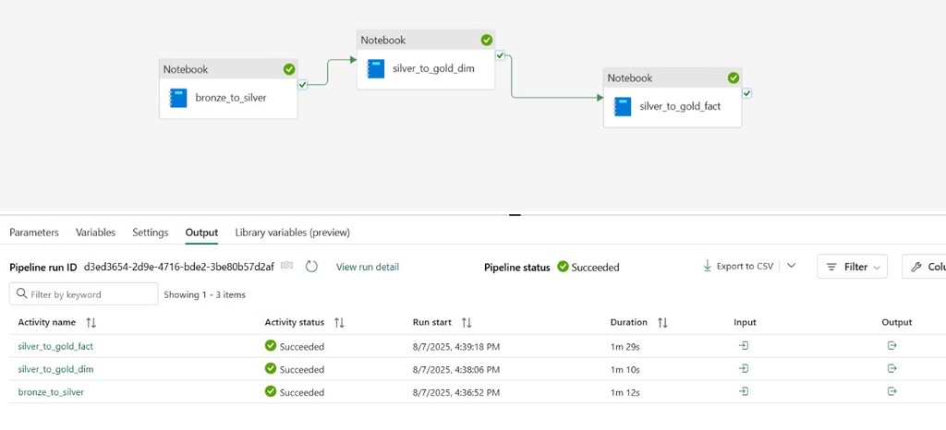Copy the pipeline run ID
Screen dimensions: 946x430
pyautogui.click(x=287, y=267)
